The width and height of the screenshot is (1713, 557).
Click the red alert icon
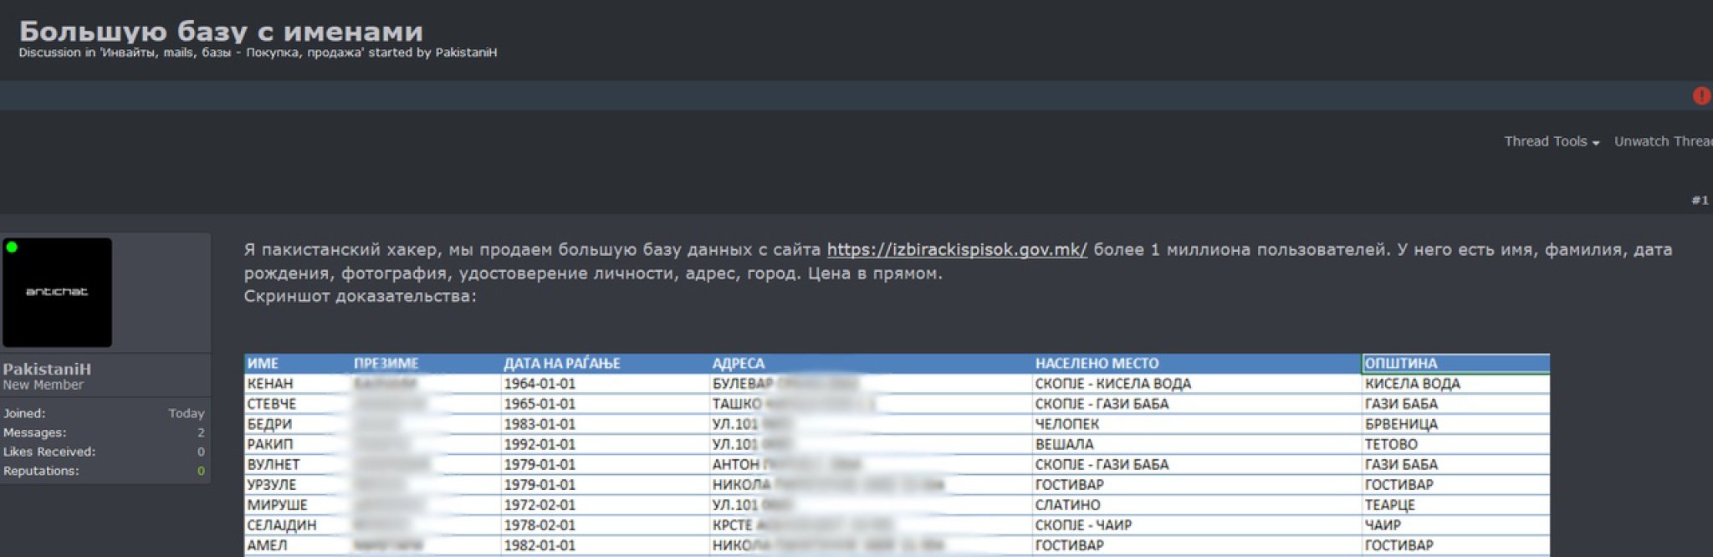(1700, 96)
